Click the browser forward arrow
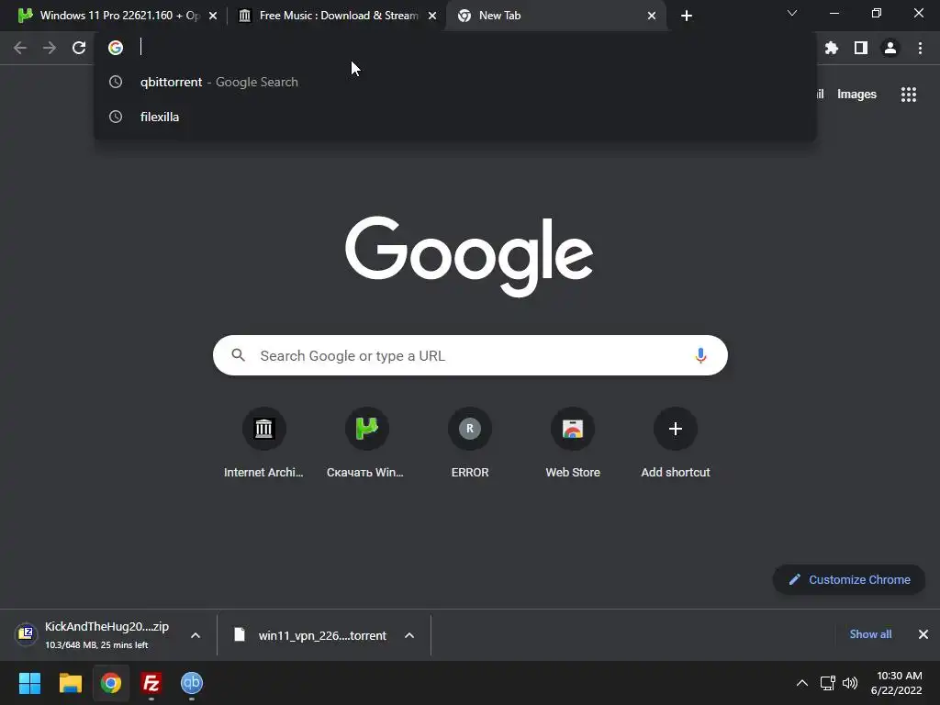Screen dimensions: 940x705 (x=50, y=48)
